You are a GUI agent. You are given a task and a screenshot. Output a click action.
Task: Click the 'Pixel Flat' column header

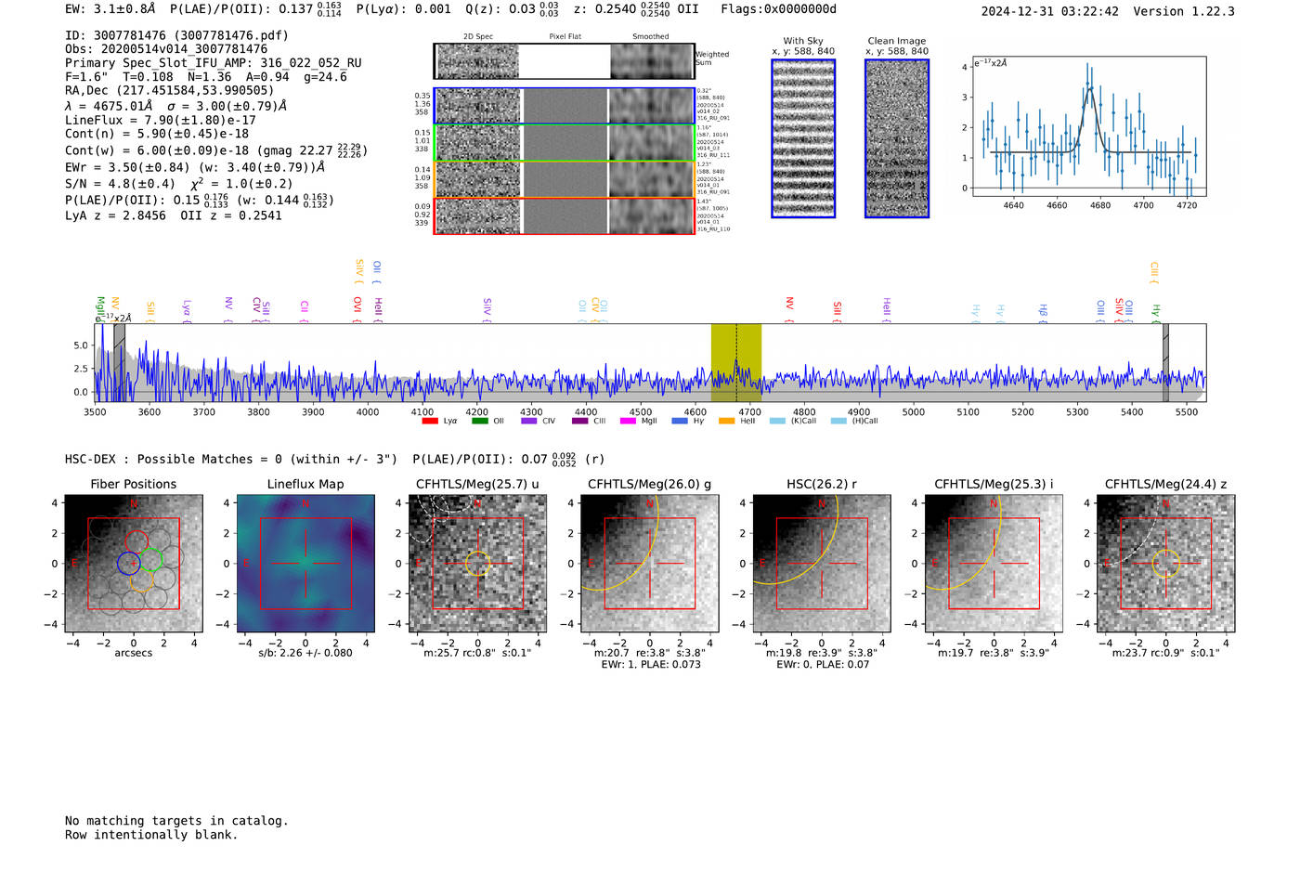(x=565, y=37)
